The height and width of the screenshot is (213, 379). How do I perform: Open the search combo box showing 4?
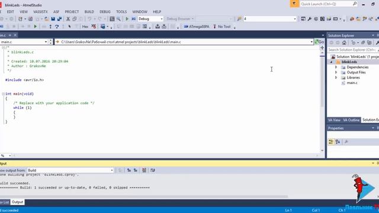click(270, 19)
